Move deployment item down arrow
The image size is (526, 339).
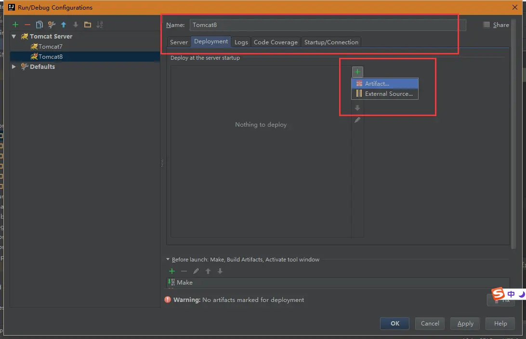click(x=357, y=108)
